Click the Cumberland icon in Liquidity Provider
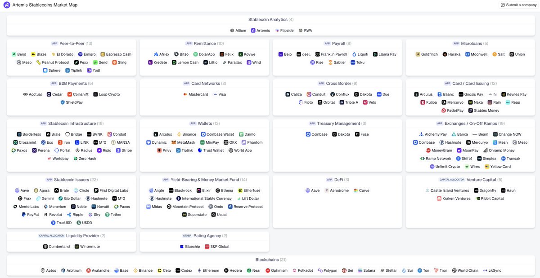Viewport: 540px width, 278px height. coord(45,247)
